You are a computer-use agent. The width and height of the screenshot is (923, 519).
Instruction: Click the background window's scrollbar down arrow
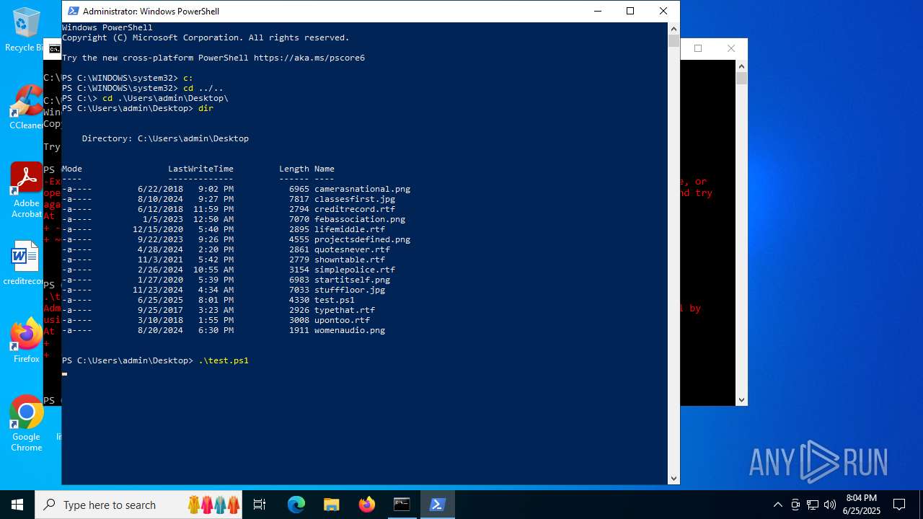click(x=741, y=400)
